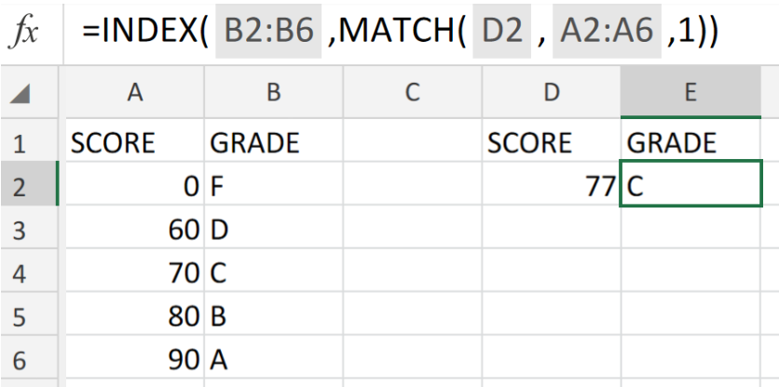Select column D header

click(552, 92)
